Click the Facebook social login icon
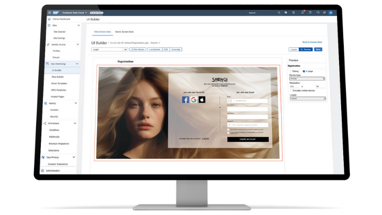Viewport: 382px width, 215px height. (x=185, y=100)
